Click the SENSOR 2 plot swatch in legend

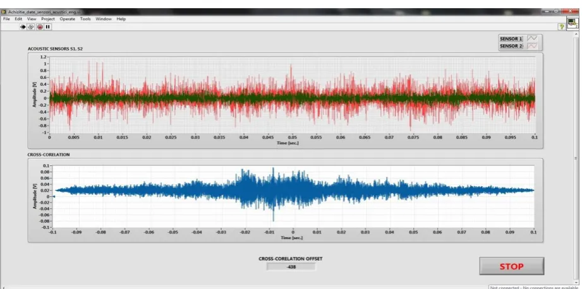click(x=532, y=46)
